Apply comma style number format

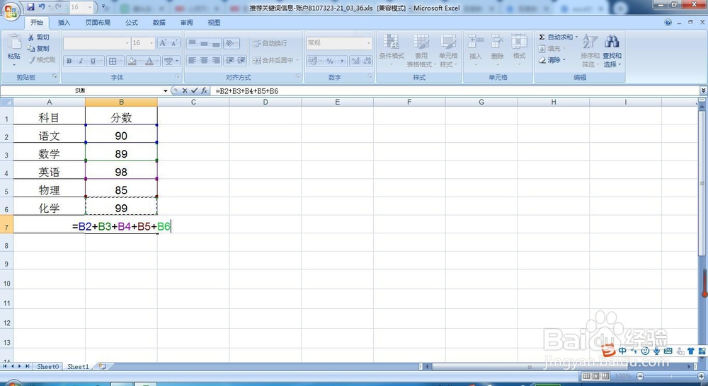342,61
